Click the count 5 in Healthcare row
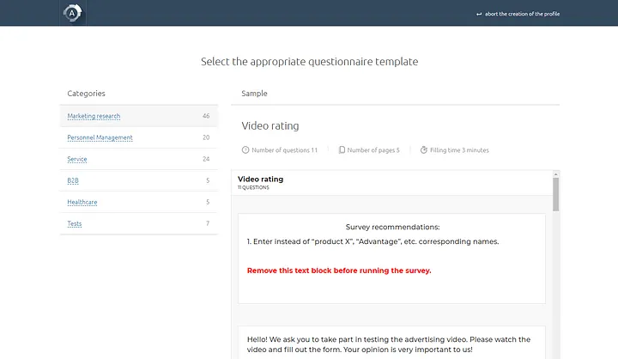 click(208, 202)
